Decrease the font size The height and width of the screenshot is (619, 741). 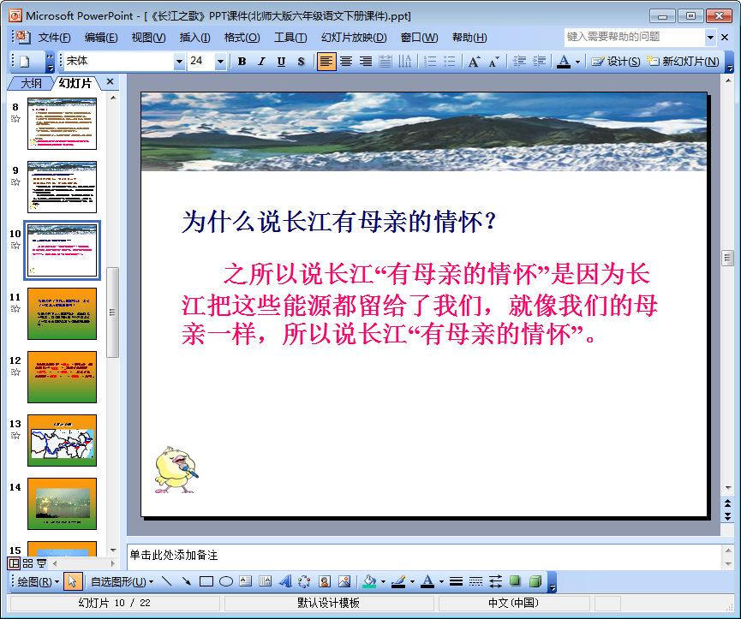point(493,62)
